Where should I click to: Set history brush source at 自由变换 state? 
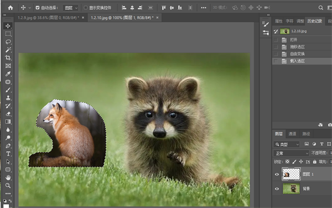[276, 54]
